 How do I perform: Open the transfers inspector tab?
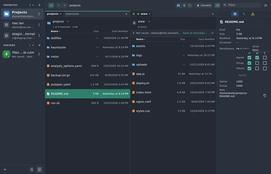tap(244, 14)
